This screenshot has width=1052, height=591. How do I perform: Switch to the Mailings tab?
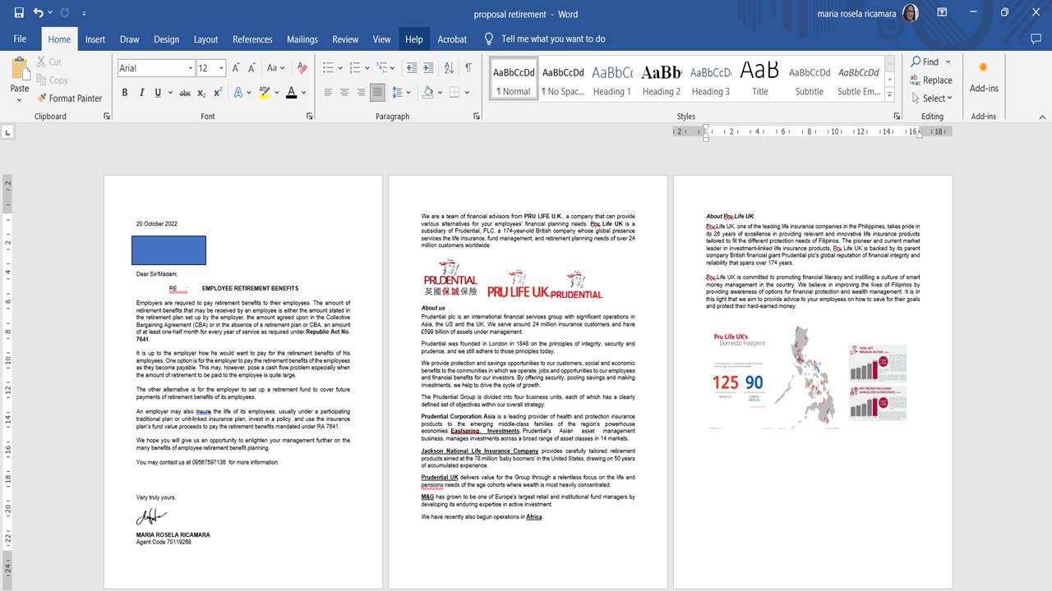[302, 39]
